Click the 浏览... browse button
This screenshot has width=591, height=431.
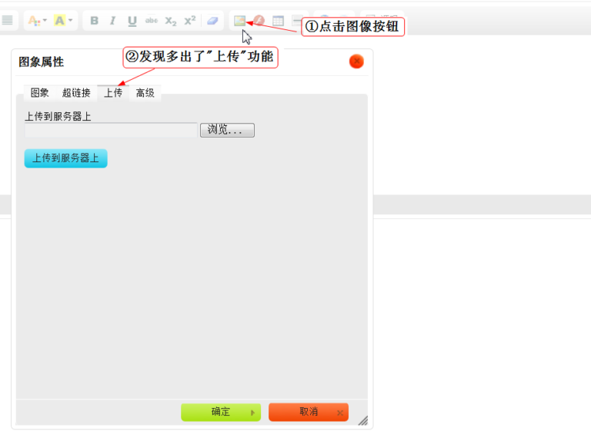tap(227, 131)
